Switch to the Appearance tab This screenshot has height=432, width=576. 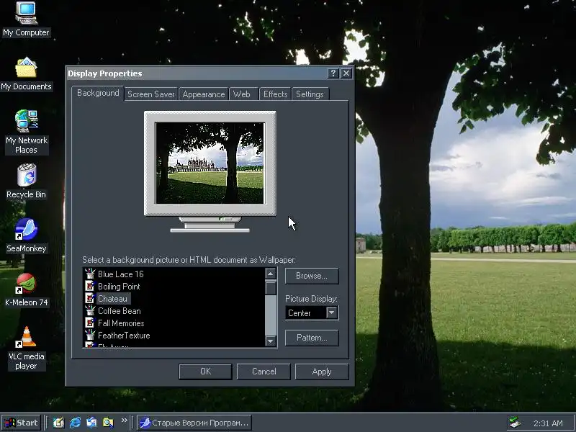[x=204, y=94]
